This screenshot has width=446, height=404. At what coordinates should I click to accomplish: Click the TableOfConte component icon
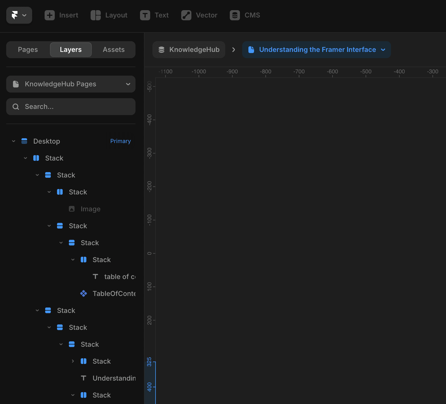tap(84, 293)
